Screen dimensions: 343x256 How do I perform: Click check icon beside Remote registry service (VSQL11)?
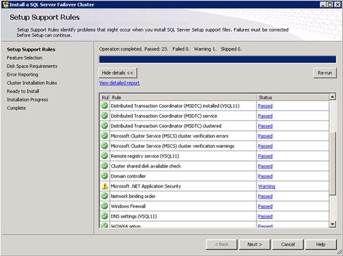click(104, 156)
